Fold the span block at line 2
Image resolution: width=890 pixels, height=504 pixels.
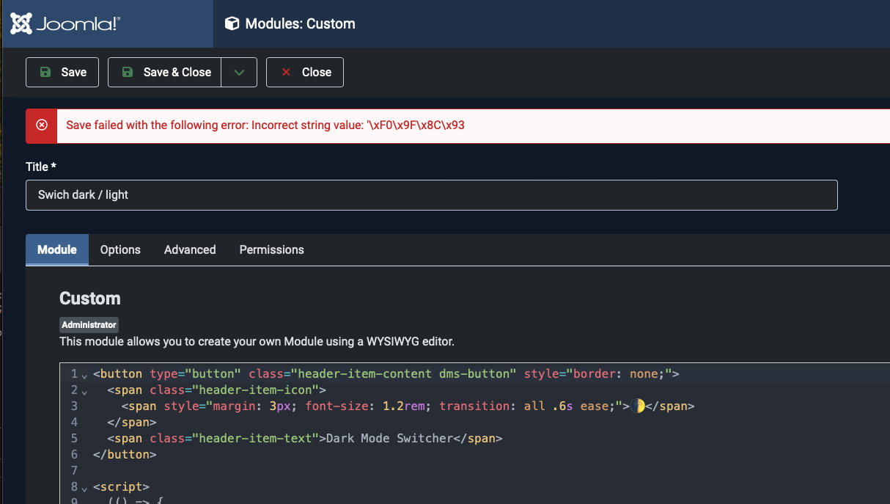[x=84, y=391]
